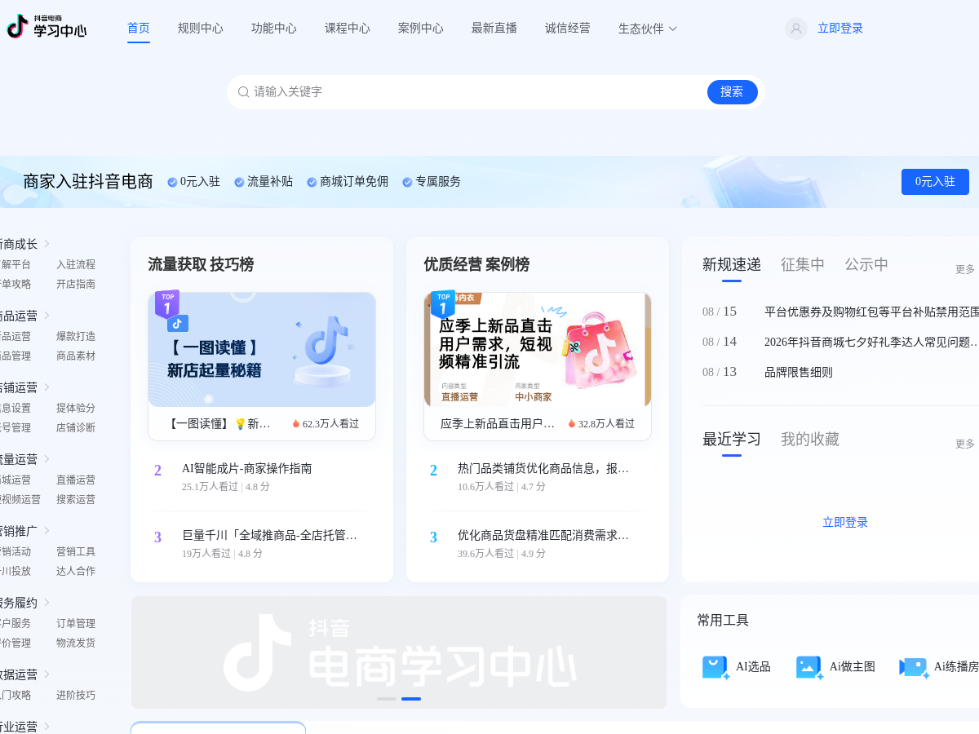
Task: Open the Ai练播房 tool icon
Action: point(914,667)
